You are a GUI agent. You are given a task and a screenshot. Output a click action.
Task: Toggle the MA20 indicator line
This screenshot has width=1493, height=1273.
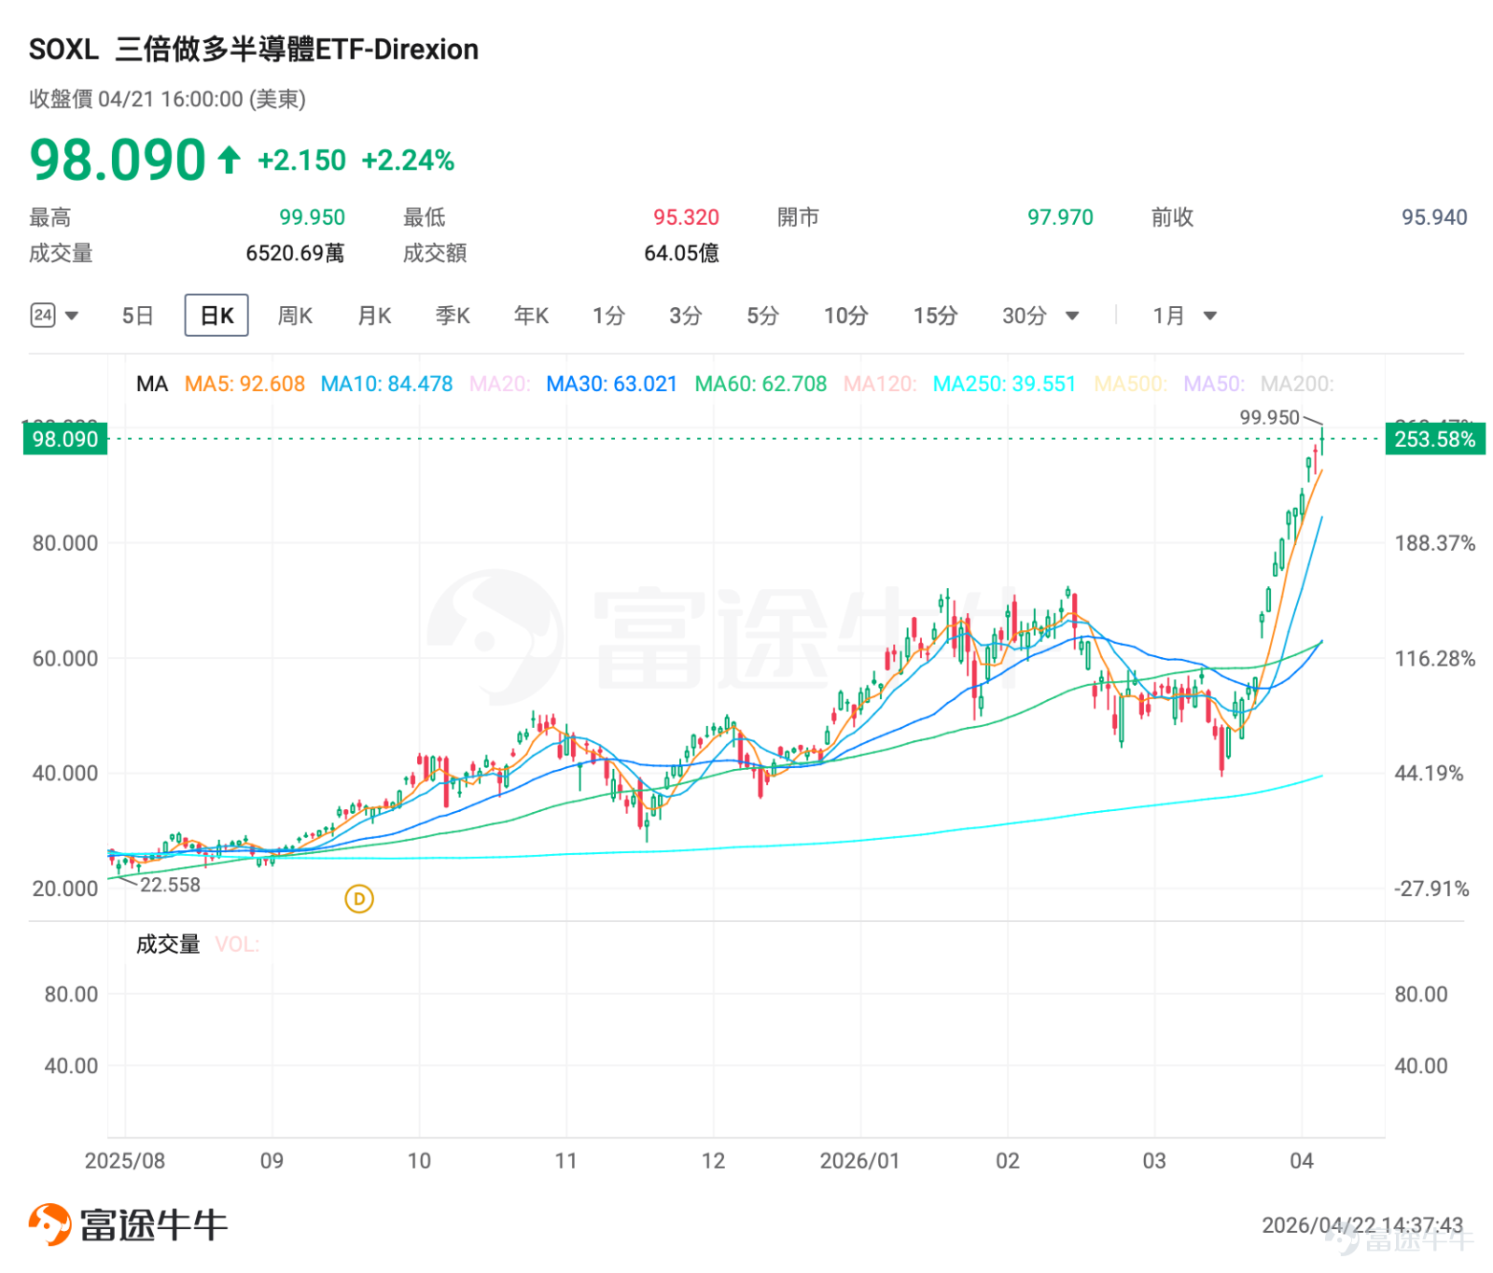pyautogui.click(x=499, y=384)
